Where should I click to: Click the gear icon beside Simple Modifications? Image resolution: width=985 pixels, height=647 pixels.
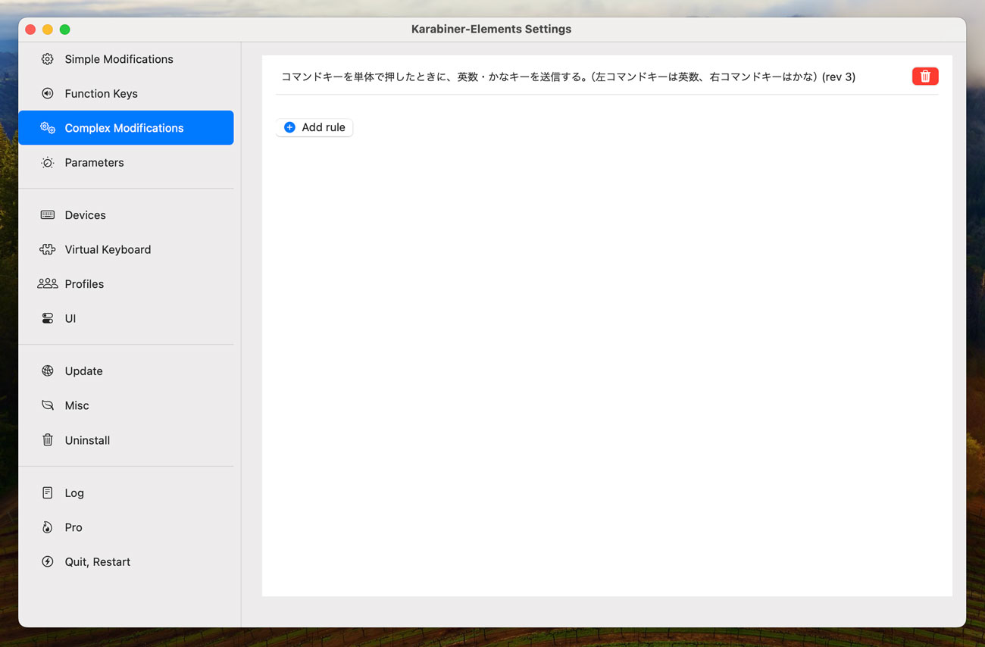tap(48, 59)
